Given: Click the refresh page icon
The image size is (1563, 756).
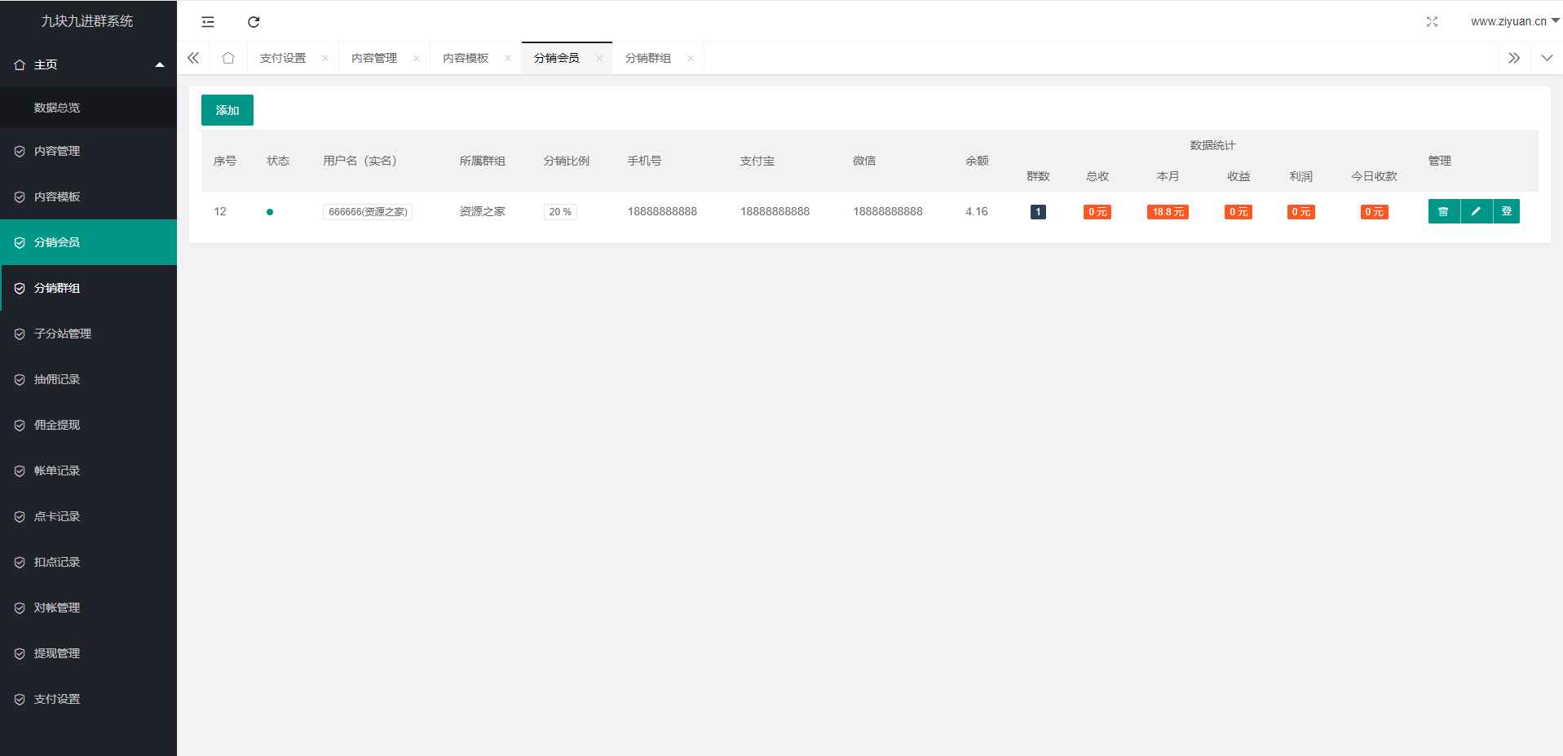Looking at the screenshot, I should coord(254,22).
